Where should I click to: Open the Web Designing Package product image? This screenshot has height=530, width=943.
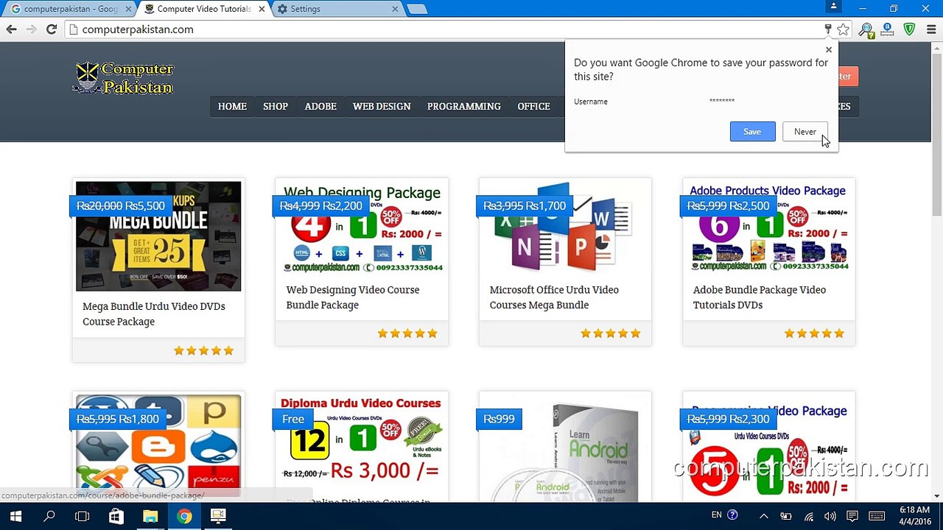point(362,228)
